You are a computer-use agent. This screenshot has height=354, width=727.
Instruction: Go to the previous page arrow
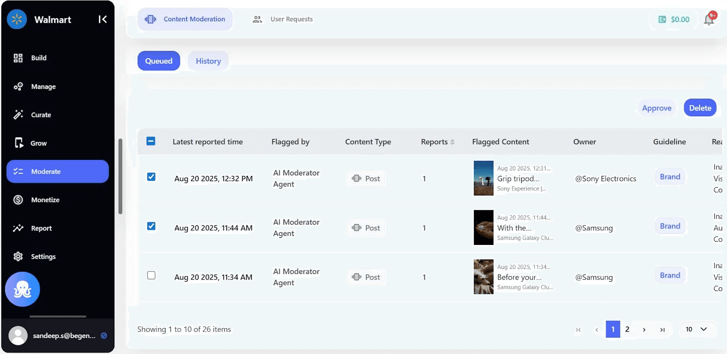click(597, 330)
